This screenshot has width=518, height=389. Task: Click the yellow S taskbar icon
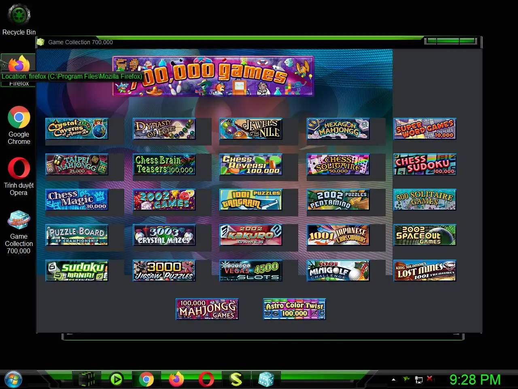point(236,380)
